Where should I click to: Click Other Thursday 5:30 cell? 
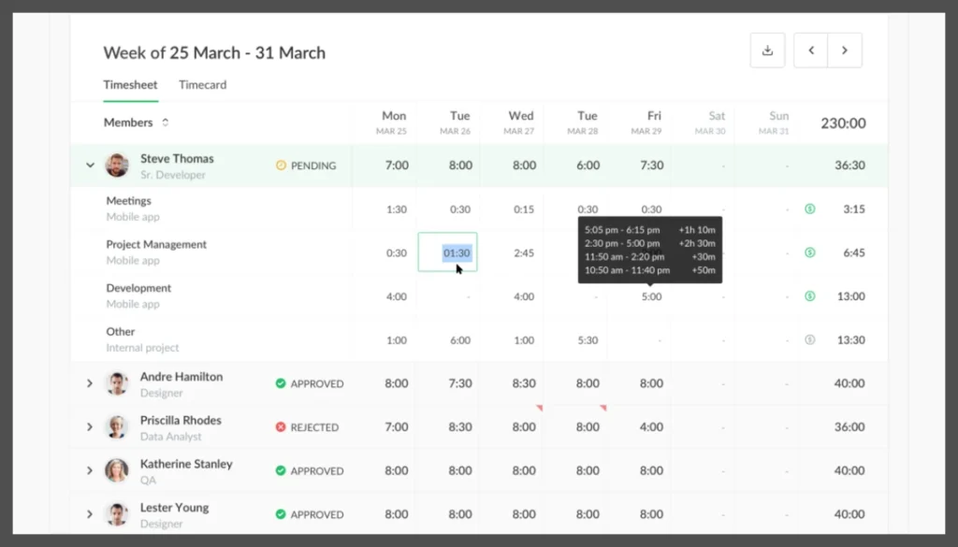click(588, 339)
